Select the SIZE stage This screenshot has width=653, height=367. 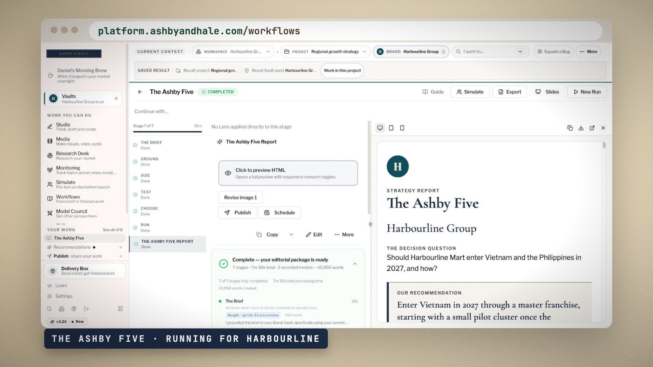click(x=167, y=178)
